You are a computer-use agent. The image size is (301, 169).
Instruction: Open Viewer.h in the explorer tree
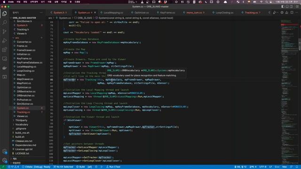click(22, 34)
